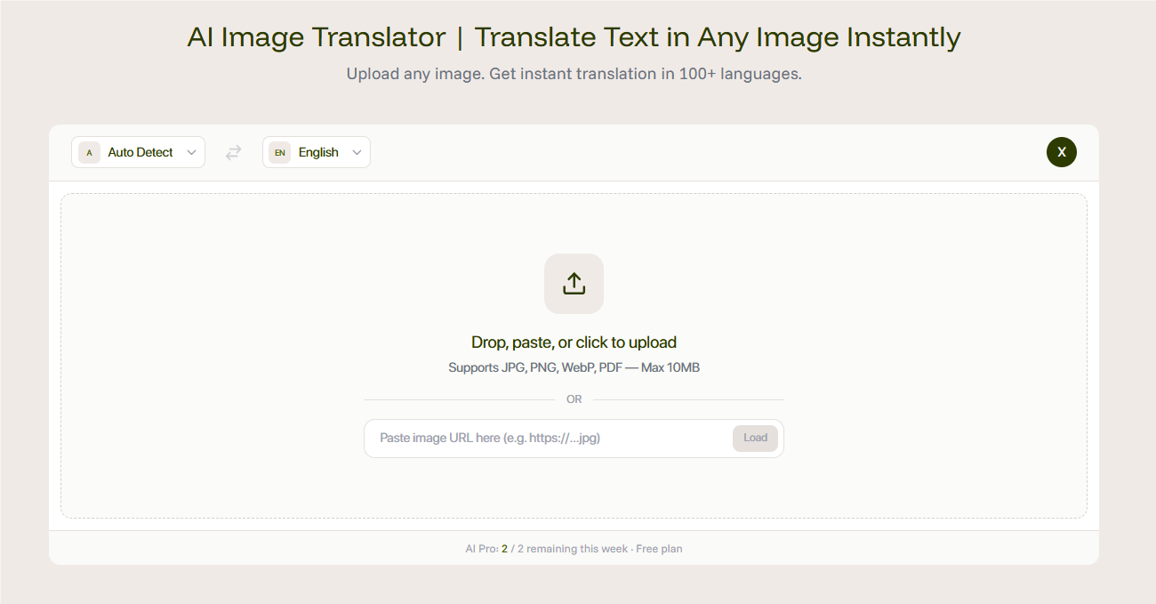Viewport: 1156px width, 604px height.
Task: Expand the chevron next to Auto Detect
Action: pos(191,153)
